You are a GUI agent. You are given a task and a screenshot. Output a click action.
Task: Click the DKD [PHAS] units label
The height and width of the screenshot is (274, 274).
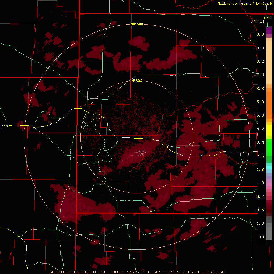261,19
